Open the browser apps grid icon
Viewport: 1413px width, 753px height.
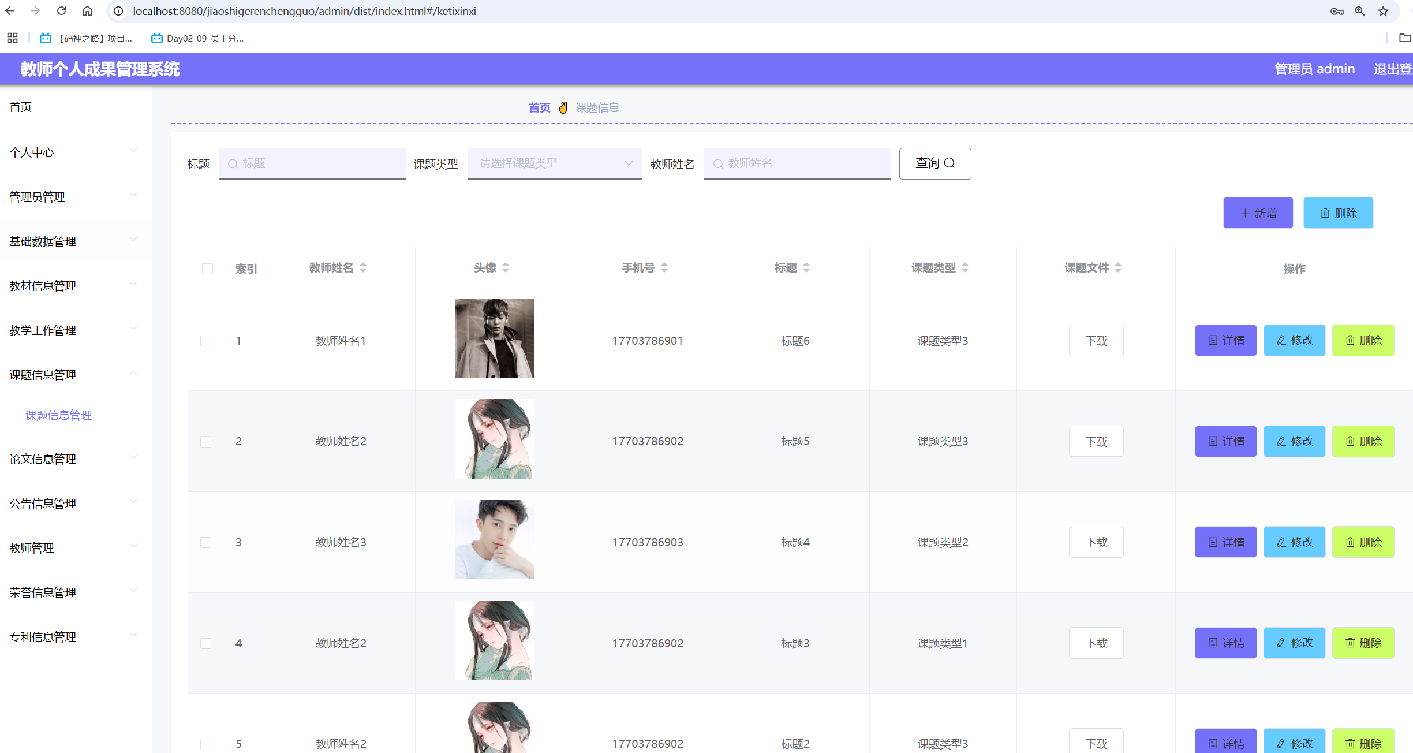(x=12, y=38)
